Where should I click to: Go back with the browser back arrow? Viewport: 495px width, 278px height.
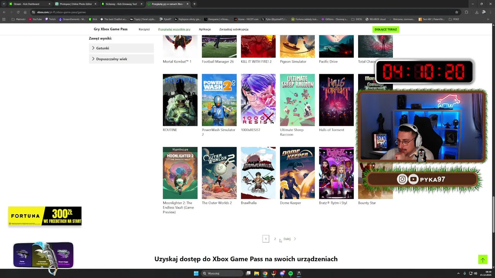(x=4, y=12)
